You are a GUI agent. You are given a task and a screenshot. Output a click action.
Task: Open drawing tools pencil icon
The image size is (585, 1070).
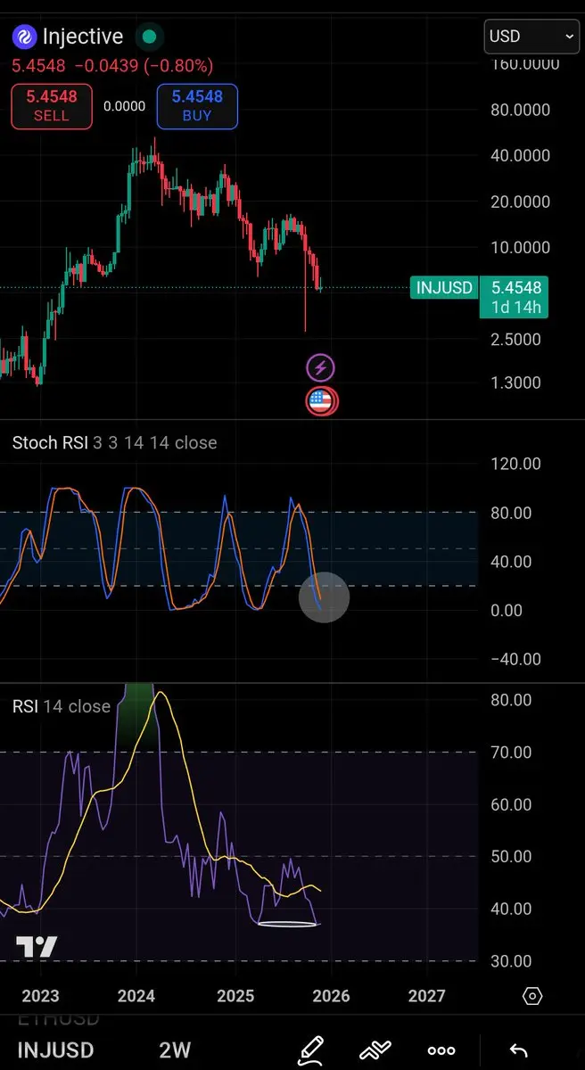pos(310,1049)
